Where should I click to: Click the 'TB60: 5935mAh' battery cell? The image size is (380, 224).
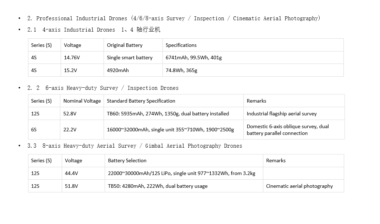click(x=174, y=114)
